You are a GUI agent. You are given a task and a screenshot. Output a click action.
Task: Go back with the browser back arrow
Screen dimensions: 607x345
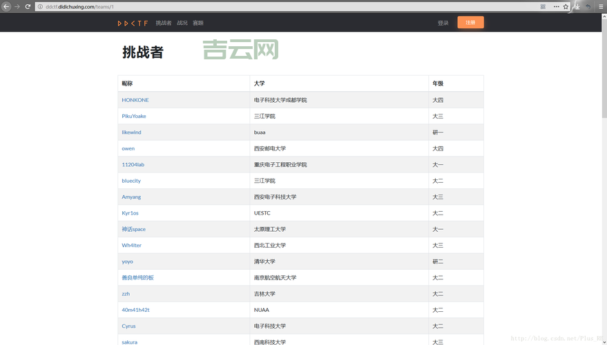pos(6,7)
